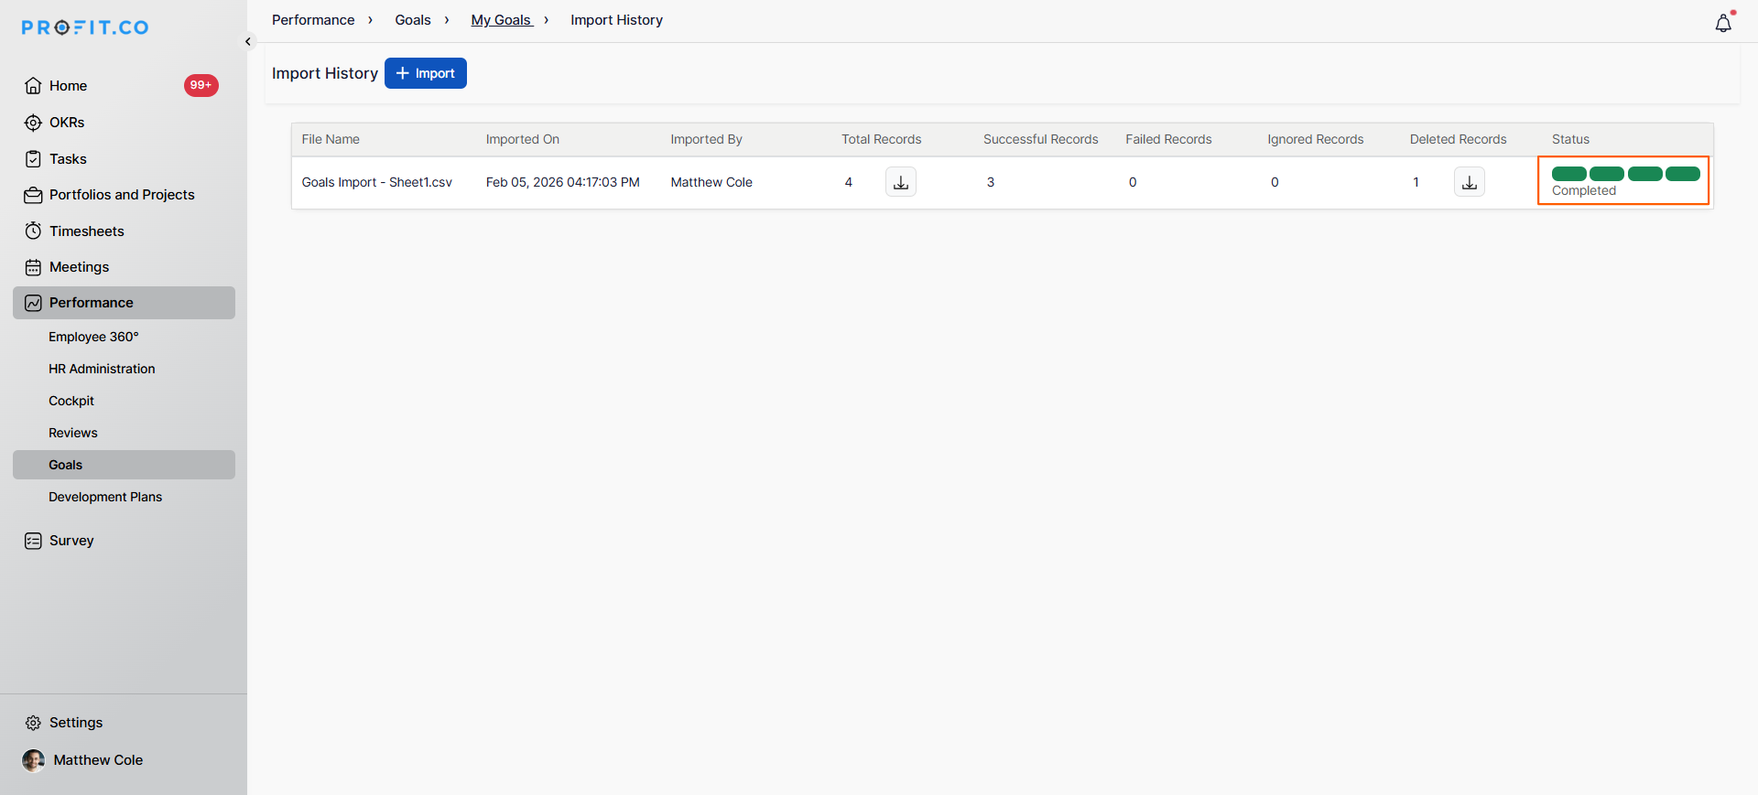Screen dimensions: 1758x795
Task: Select Goals under Performance
Action: pos(124,465)
